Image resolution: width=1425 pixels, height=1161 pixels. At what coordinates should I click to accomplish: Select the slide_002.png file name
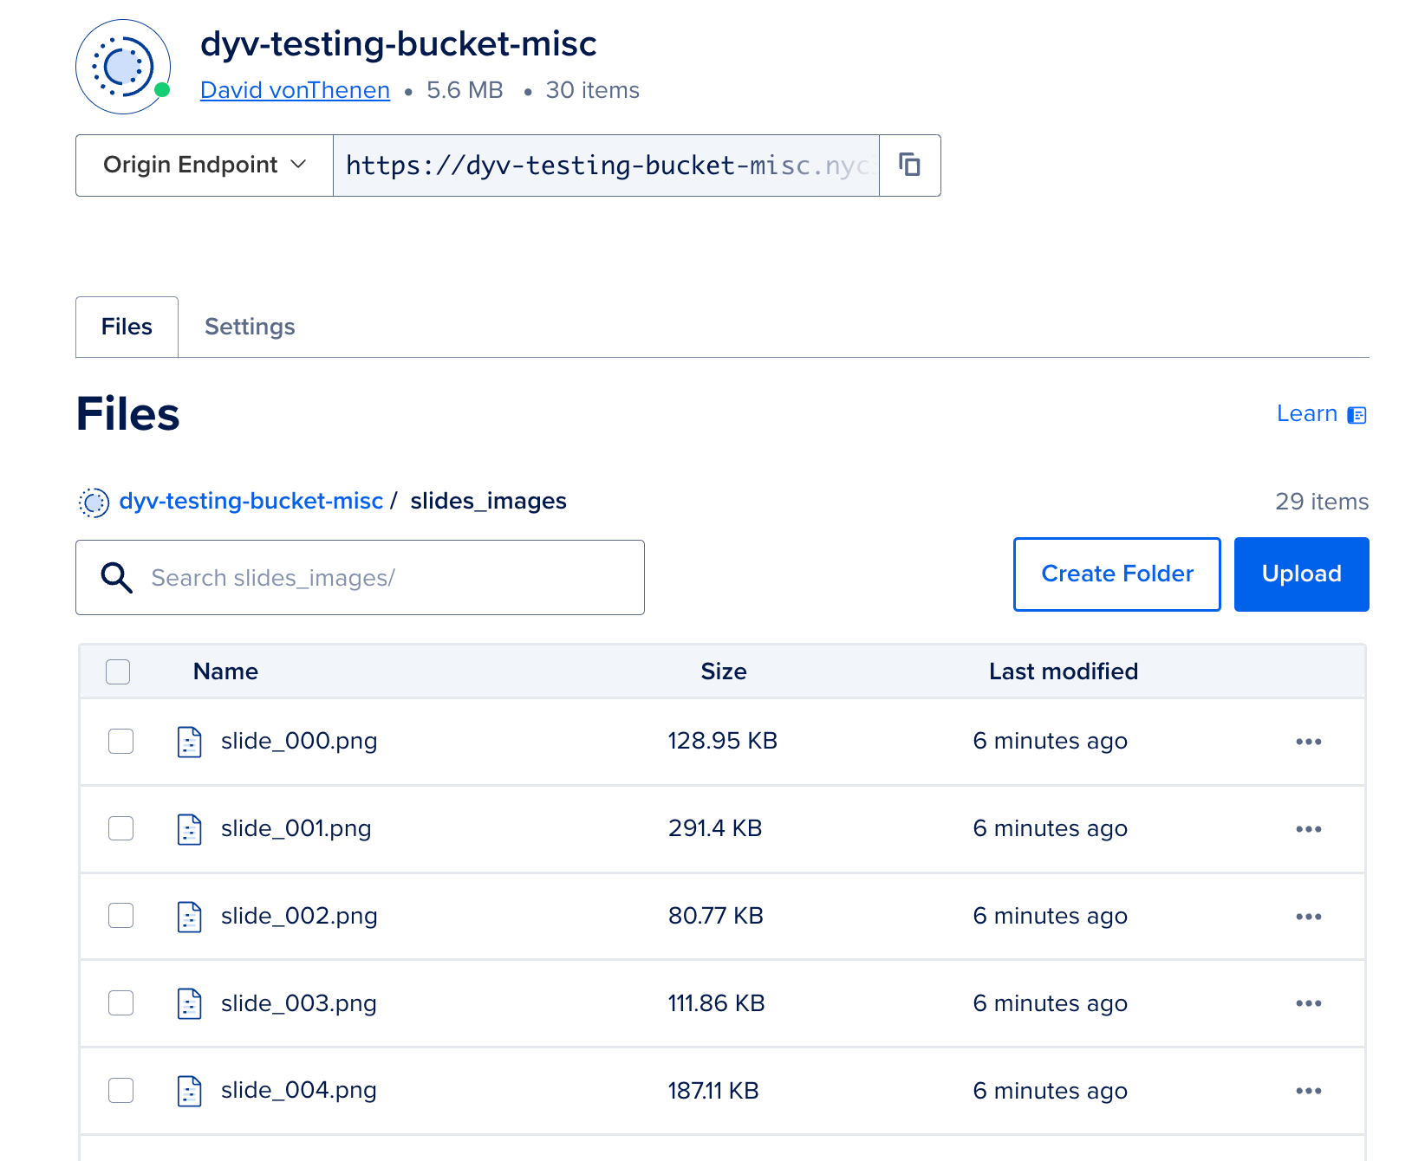click(x=299, y=917)
